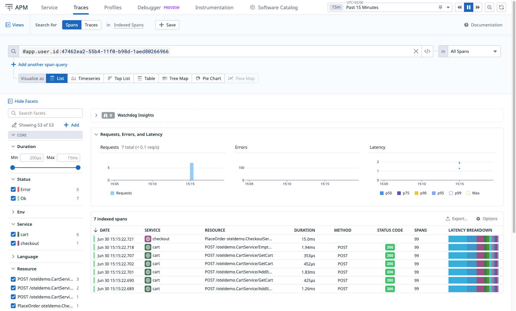Sort by DATE column arrow
Viewport: 516px width, 311px height.
click(96, 230)
